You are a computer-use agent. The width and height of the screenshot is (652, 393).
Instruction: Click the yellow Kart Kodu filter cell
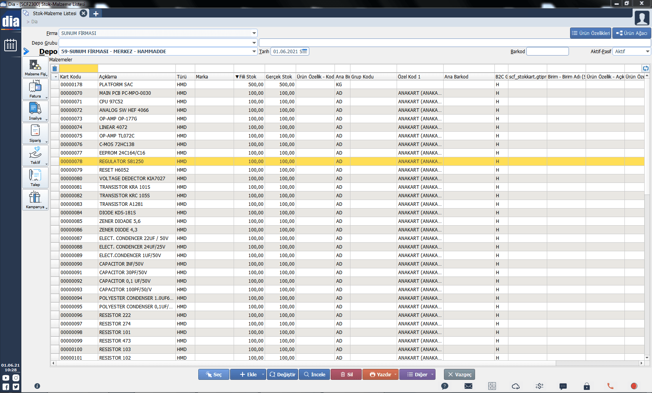(x=78, y=68)
